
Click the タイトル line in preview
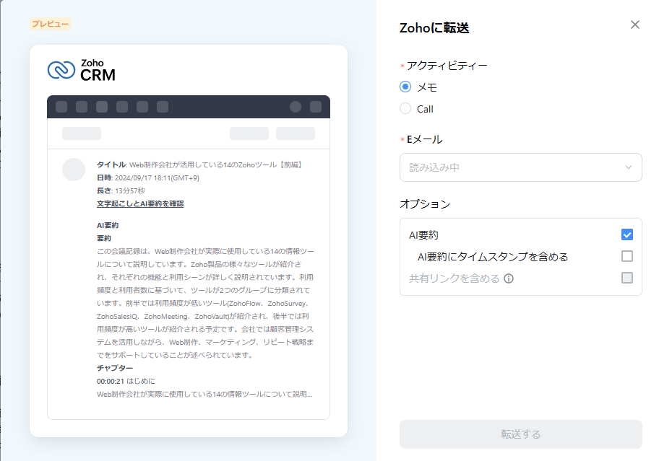coord(200,165)
